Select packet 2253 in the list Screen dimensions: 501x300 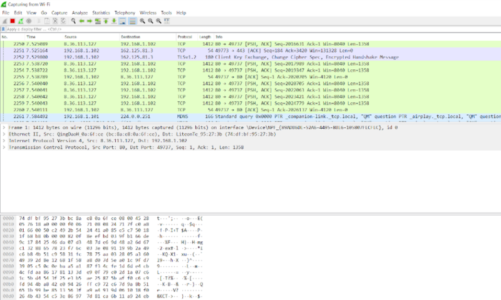[x=250, y=64]
